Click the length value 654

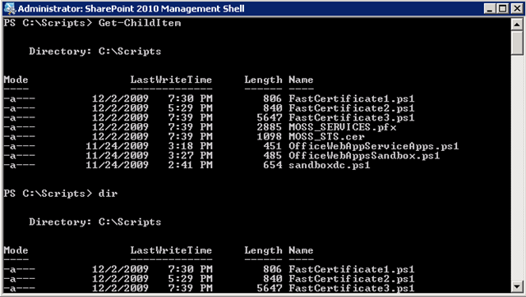coord(272,165)
